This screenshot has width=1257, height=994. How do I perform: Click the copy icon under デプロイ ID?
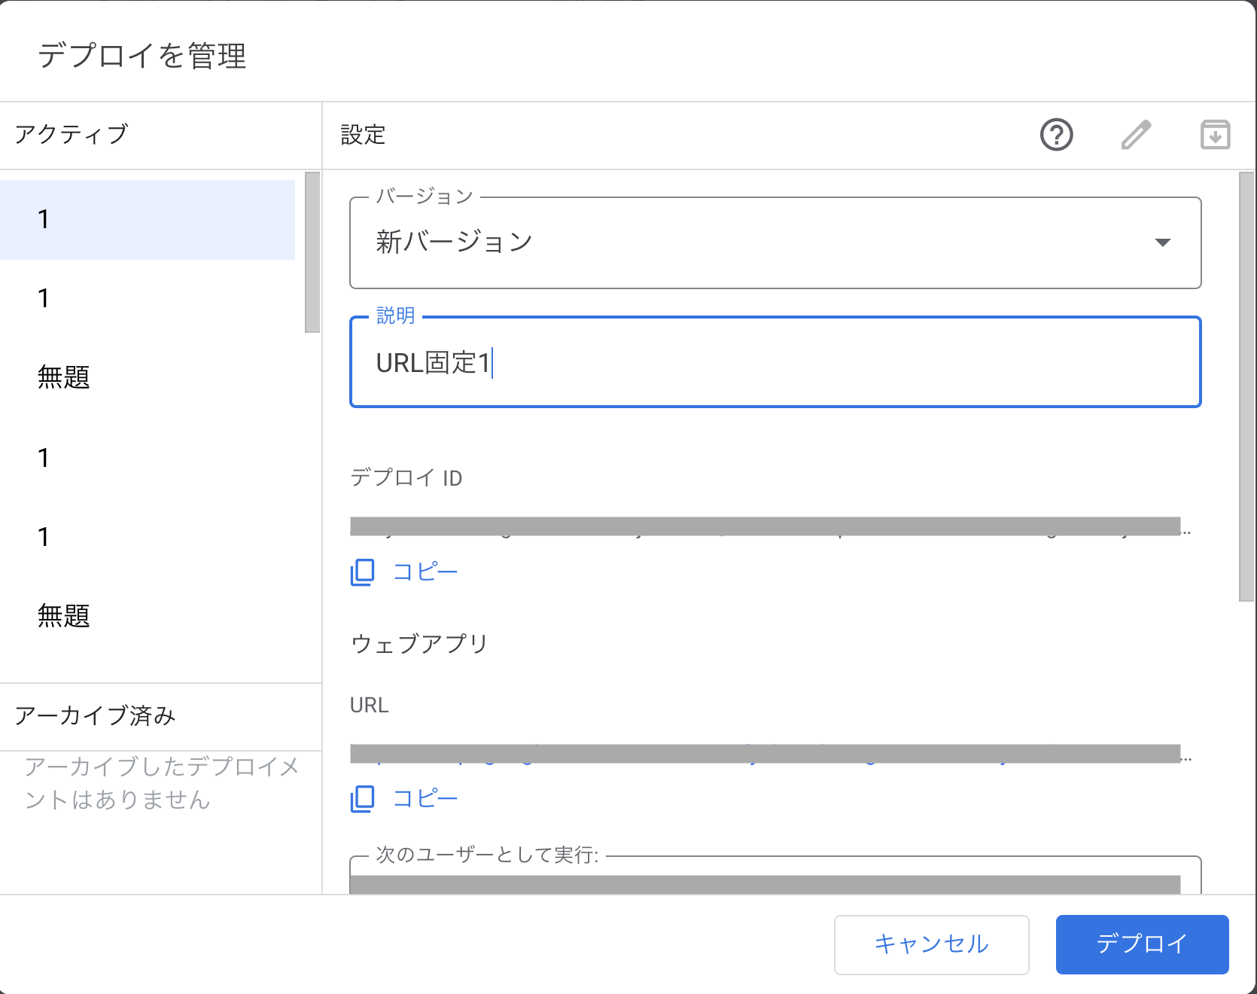(x=362, y=572)
